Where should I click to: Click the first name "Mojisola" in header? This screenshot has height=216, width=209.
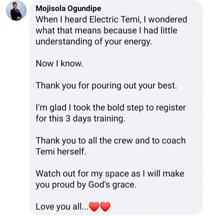click(x=51, y=9)
